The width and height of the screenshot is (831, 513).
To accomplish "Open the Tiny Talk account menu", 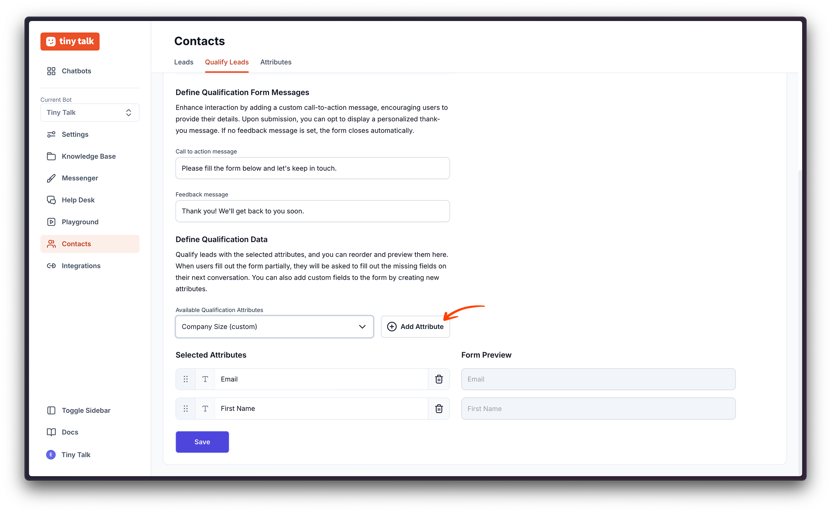I will 76,455.
